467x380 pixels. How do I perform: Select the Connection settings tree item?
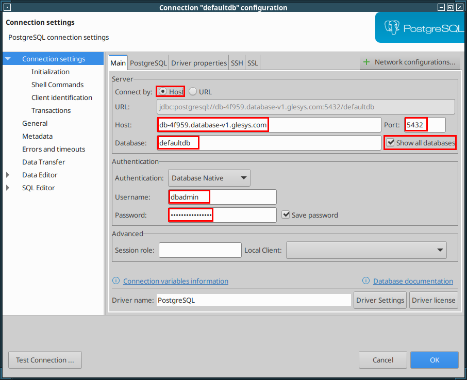pyautogui.click(x=54, y=59)
